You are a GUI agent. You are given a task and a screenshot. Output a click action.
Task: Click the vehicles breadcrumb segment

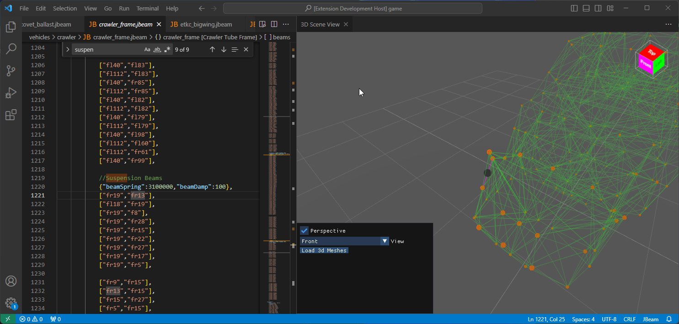tap(39, 37)
